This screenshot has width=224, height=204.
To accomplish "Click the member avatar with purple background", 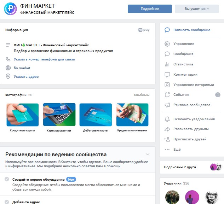I will click(192, 197).
